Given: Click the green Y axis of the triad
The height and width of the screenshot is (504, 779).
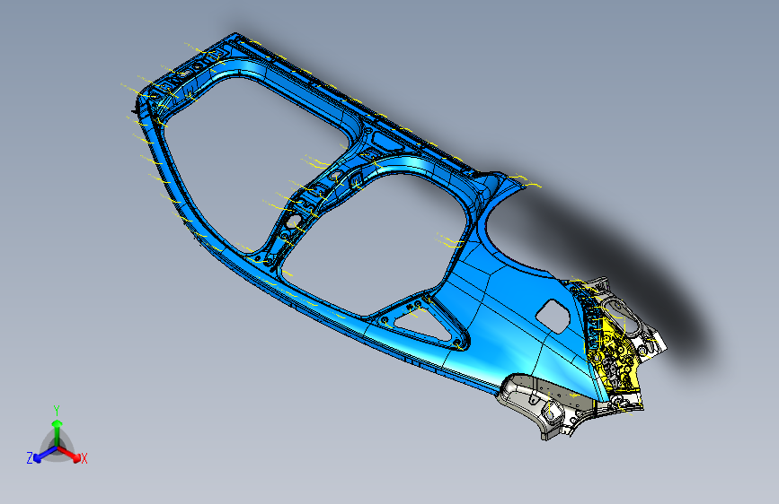Looking at the screenshot, I should [x=58, y=431].
